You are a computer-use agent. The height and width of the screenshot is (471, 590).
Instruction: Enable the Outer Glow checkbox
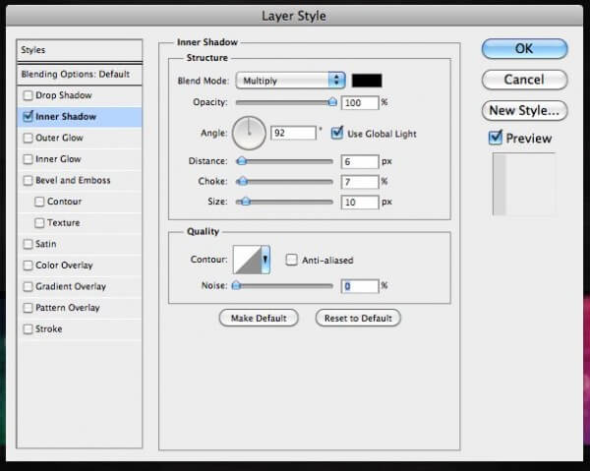coord(28,138)
